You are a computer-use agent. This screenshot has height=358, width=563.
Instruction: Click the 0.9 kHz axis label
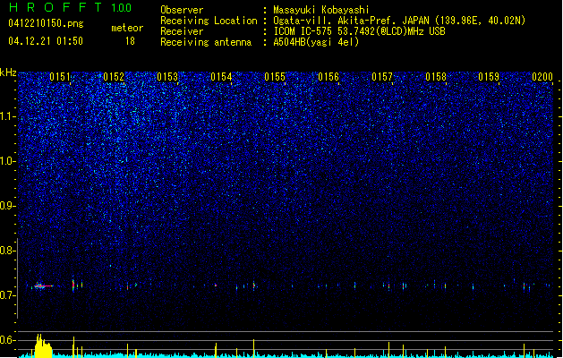[7, 206]
